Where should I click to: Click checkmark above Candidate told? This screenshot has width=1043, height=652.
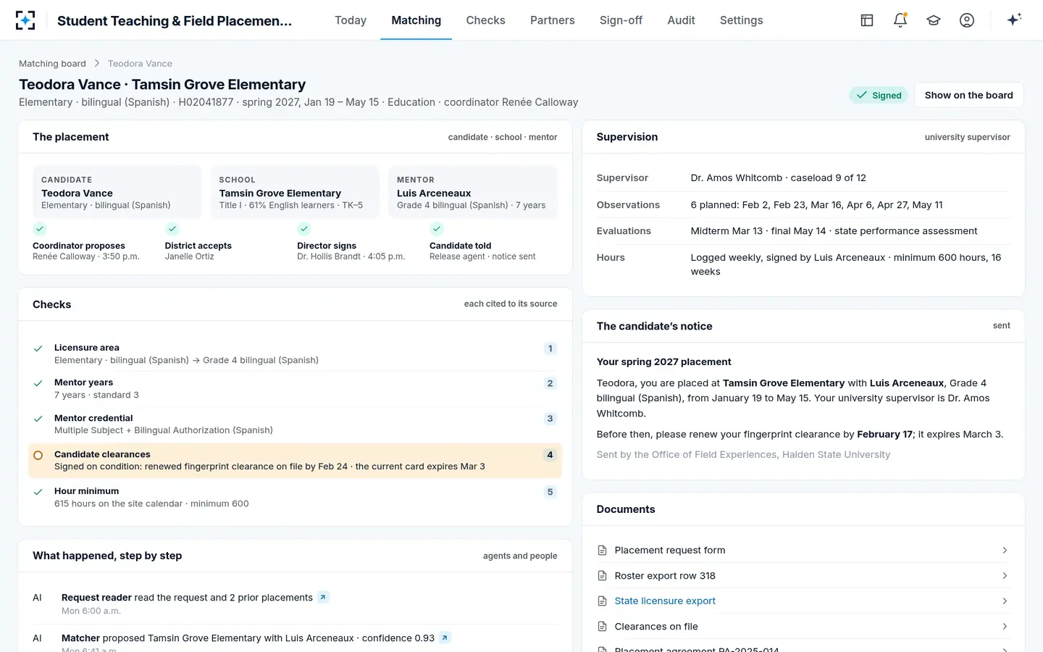tap(436, 229)
